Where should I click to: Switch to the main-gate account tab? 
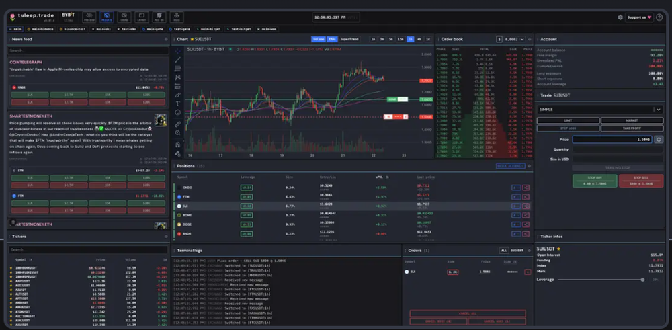[153, 29]
